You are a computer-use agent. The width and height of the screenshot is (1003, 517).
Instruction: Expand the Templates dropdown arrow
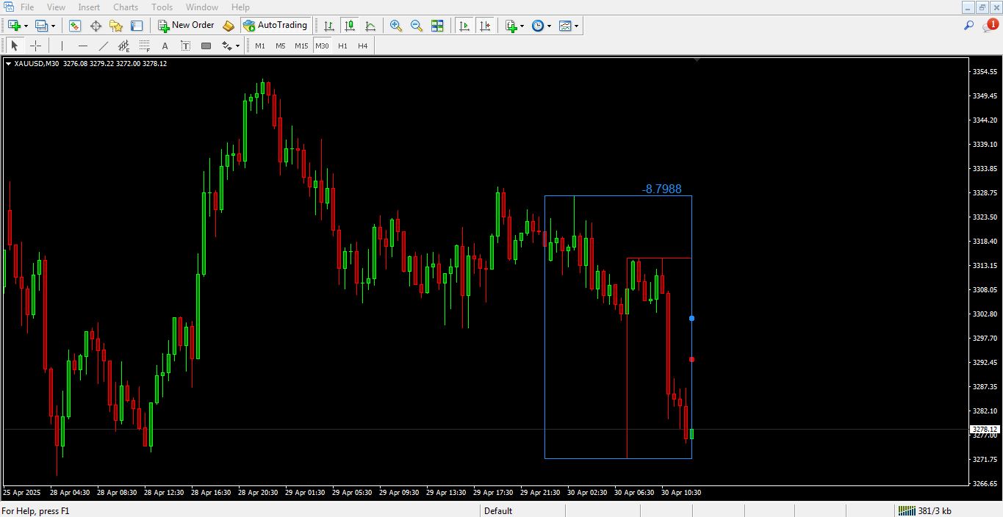coord(577,26)
